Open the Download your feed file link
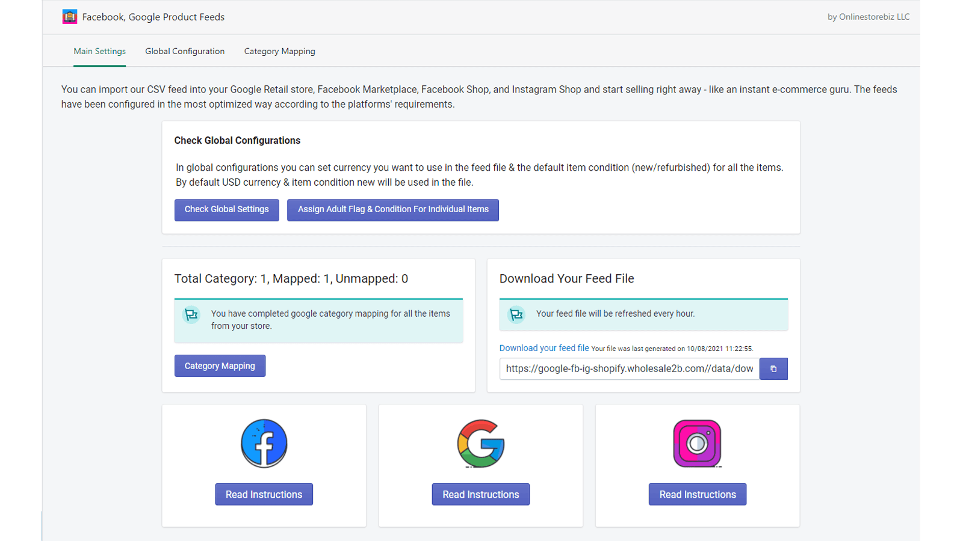The image size is (963, 541). 544,348
